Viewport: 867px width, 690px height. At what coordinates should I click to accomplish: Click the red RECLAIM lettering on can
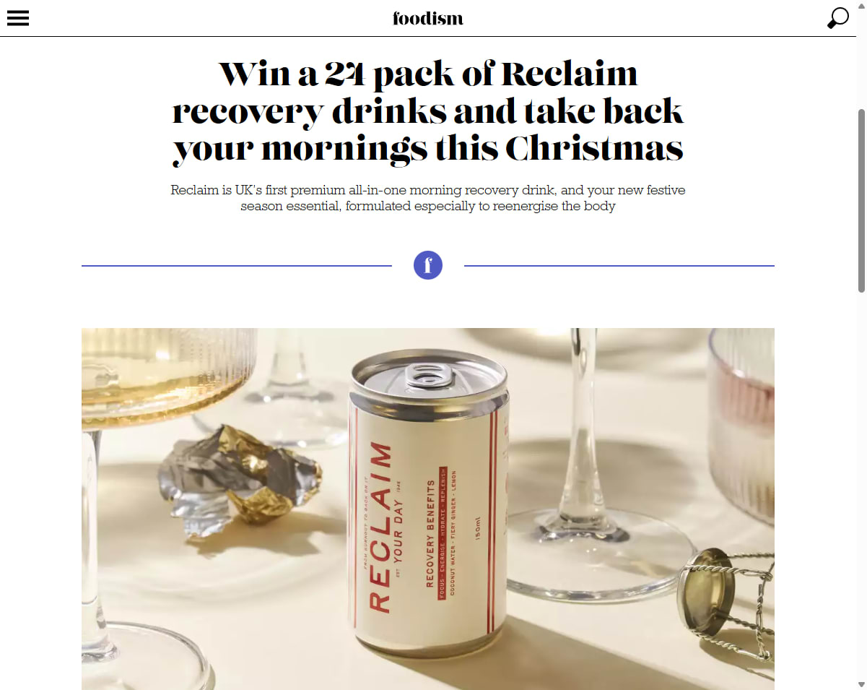(x=381, y=528)
